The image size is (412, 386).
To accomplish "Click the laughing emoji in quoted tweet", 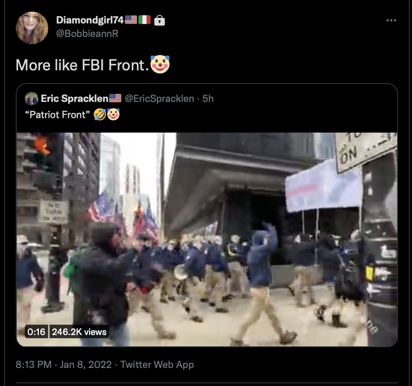I will [x=100, y=115].
